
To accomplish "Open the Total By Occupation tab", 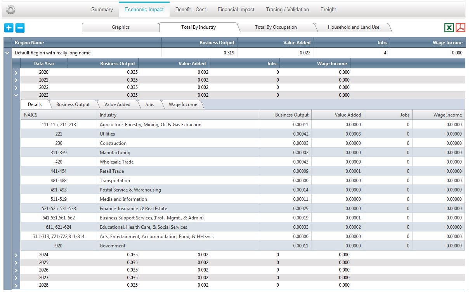I will [x=276, y=27].
